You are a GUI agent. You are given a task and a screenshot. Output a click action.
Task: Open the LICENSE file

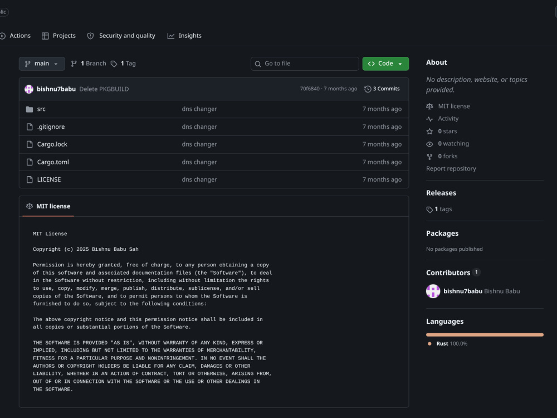coord(49,179)
